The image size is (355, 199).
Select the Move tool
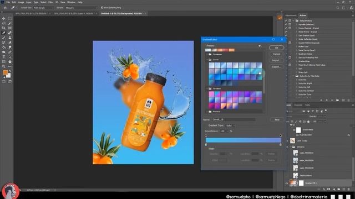click(4, 18)
